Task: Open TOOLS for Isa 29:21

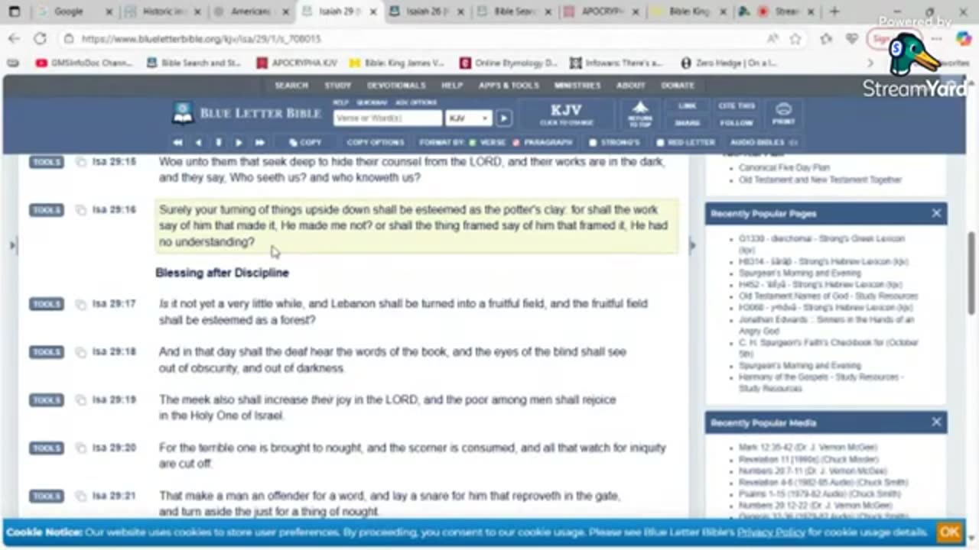Action: coord(46,497)
